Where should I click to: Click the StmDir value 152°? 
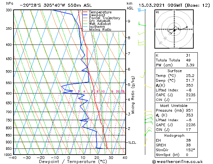coord(190,150)
